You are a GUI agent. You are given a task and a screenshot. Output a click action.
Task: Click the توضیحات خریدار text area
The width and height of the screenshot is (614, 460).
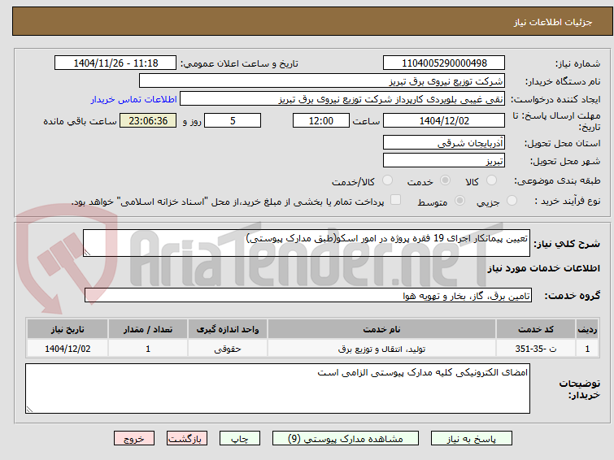[x=277, y=388]
